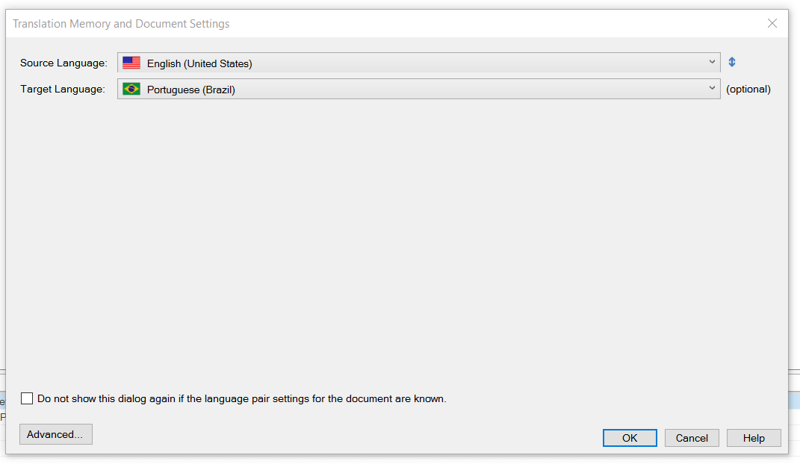Open the Advanced... settings
Image resolution: width=800 pixels, height=470 pixels.
[x=55, y=434]
